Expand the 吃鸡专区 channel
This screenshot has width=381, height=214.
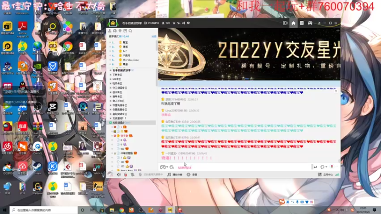pyautogui.click(x=110, y=84)
